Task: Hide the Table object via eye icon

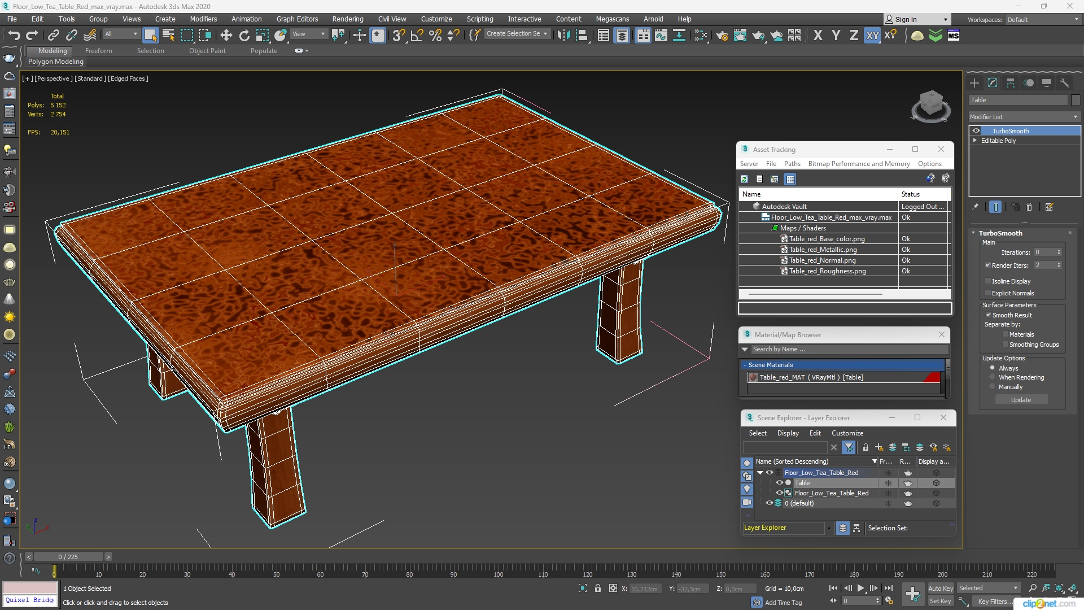Action: pos(779,483)
